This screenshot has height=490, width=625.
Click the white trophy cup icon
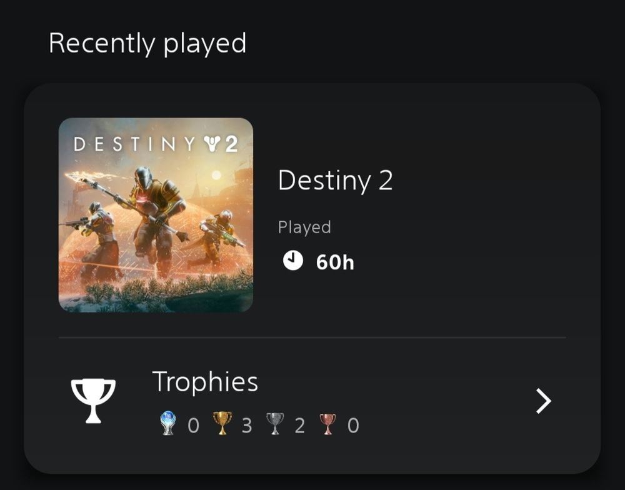point(93,400)
